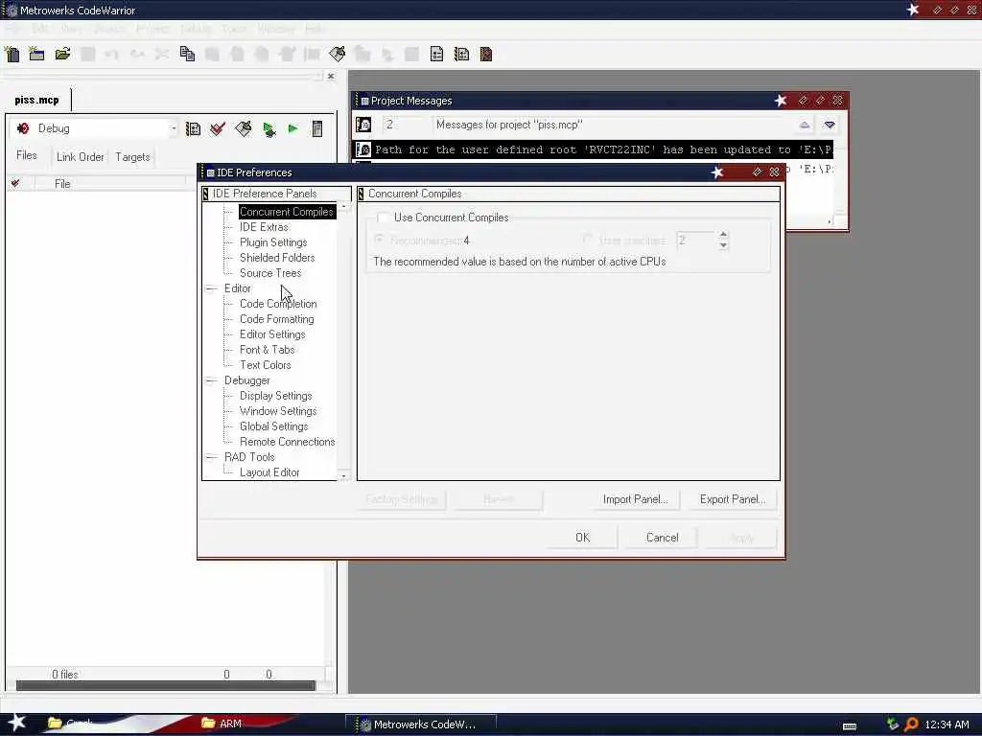The image size is (982, 736).
Task: Select Layout Editor preference panel
Action: 269,472
